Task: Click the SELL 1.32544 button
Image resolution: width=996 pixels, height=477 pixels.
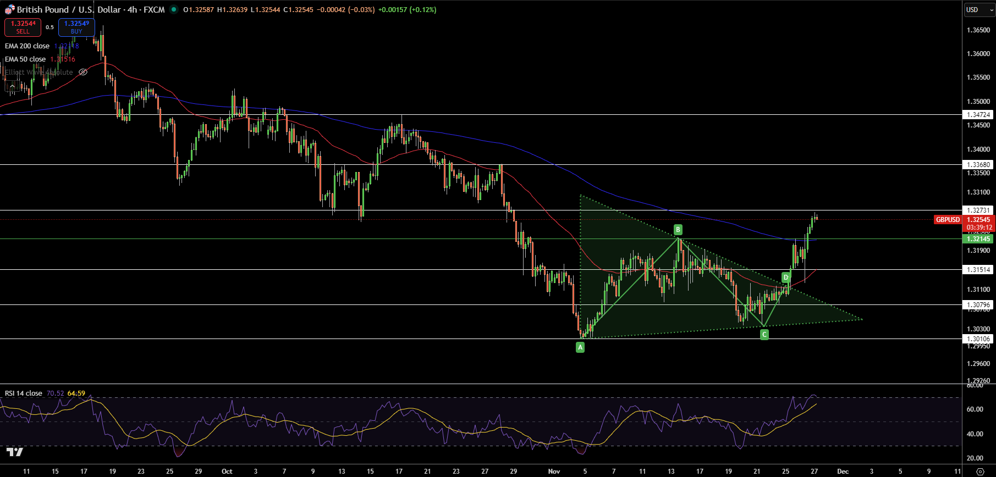Action: 23,27
